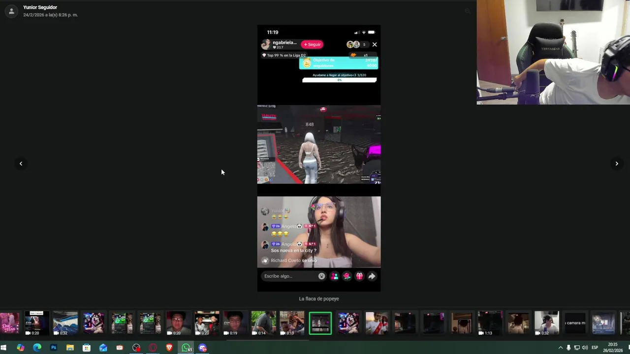Open the Windows Start menu
Image resolution: width=630 pixels, height=354 pixels.
coord(3,348)
